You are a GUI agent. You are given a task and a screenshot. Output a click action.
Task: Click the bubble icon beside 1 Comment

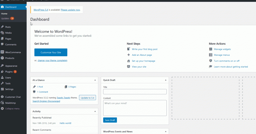tap(34, 92)
